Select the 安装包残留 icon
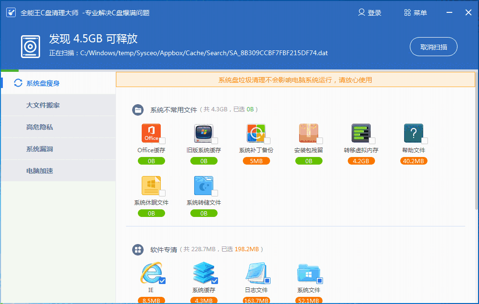 (x=309, y=133)
